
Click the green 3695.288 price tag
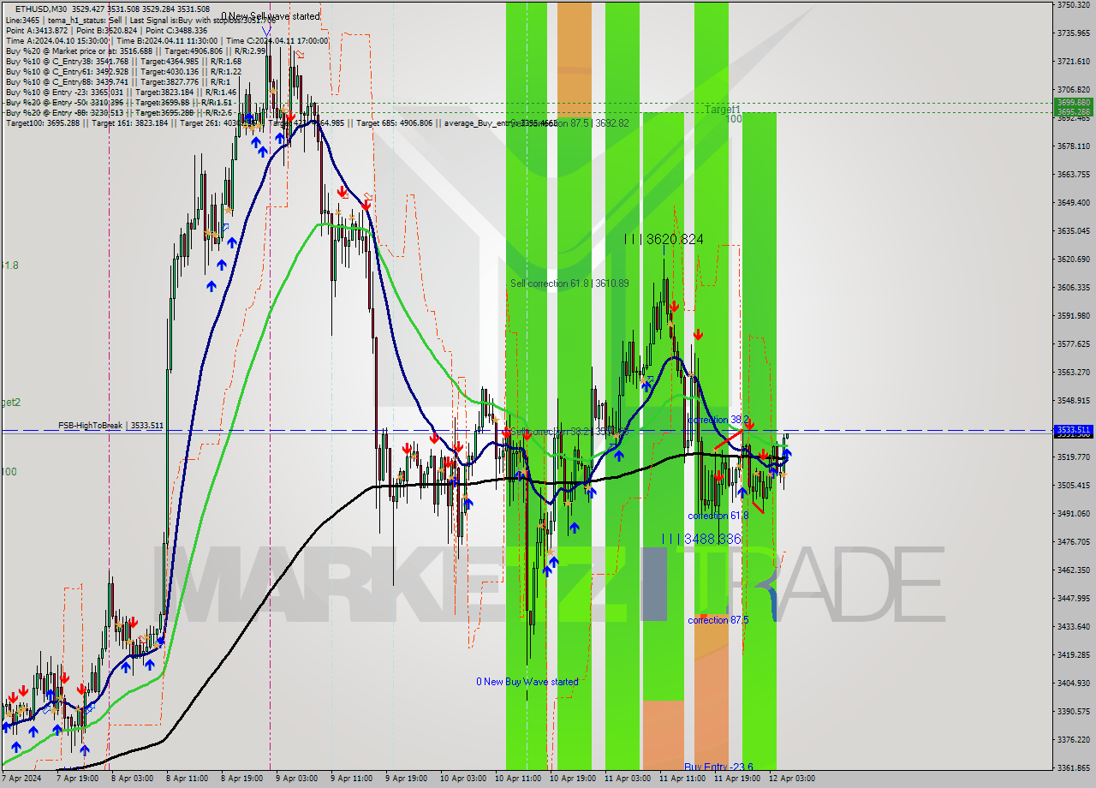(1074, 111)
